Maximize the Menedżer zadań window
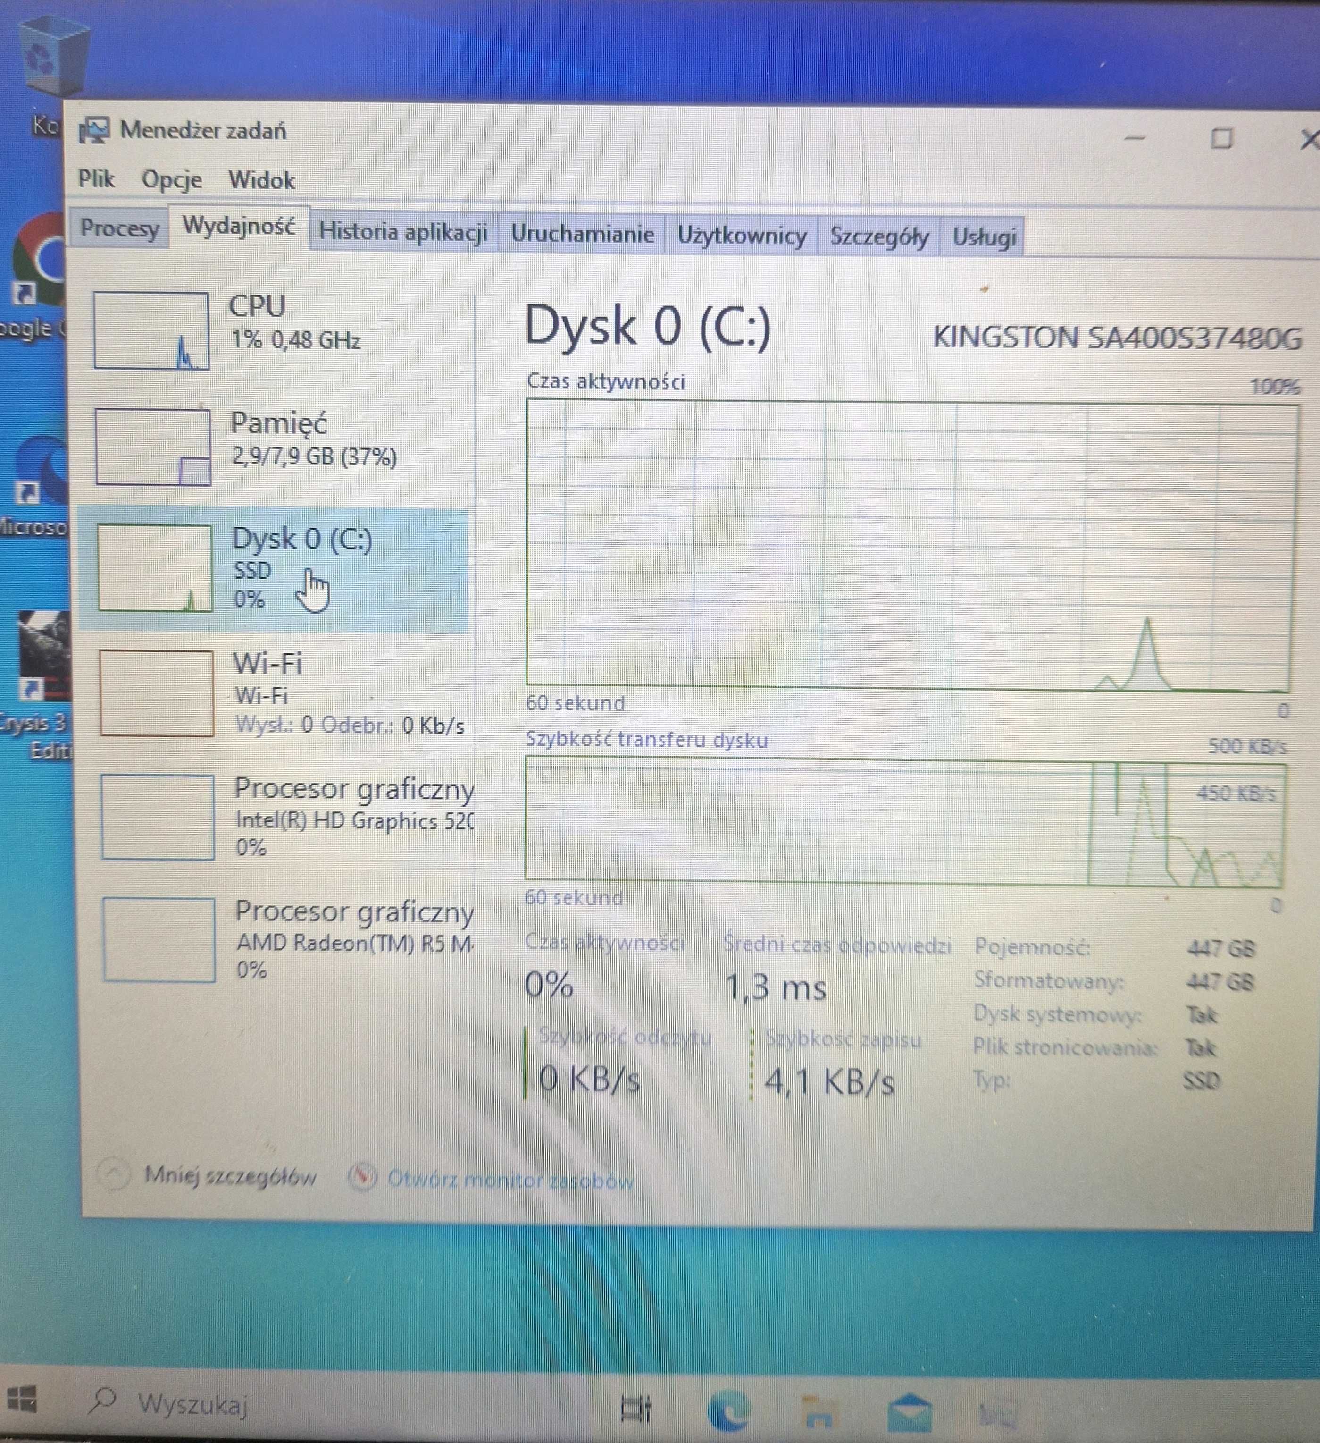1320x1443 pixels. 1222,138
